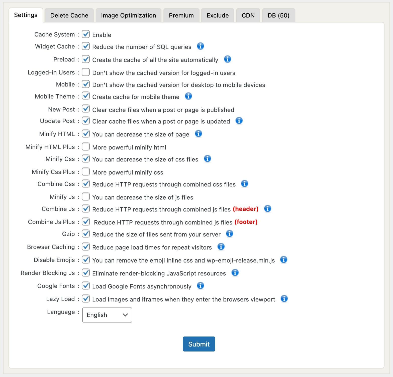Show Browser Caching info icon details

[221, 247]
